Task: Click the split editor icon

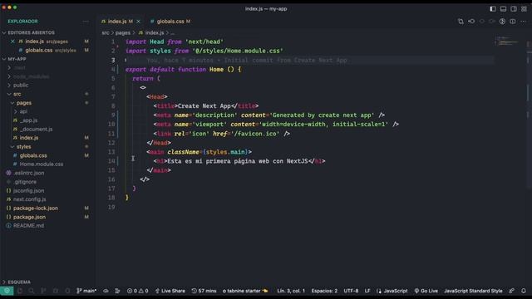Action: click(513, 22)
